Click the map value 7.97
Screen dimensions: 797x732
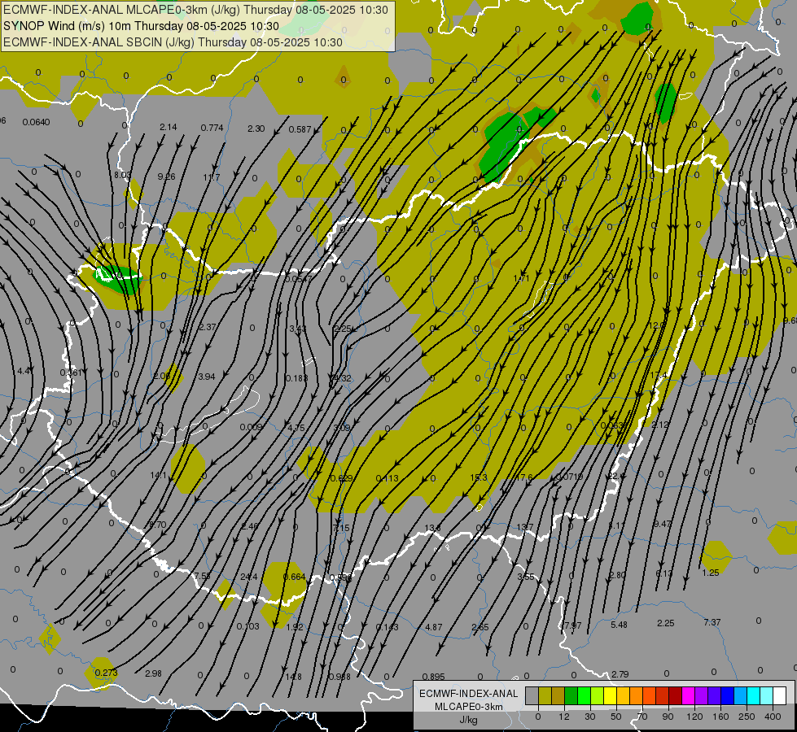point(572,625)
